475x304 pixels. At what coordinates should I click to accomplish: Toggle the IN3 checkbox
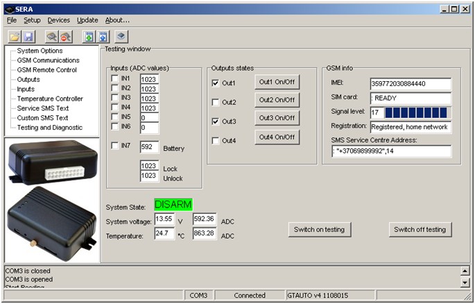coord(114,98)
